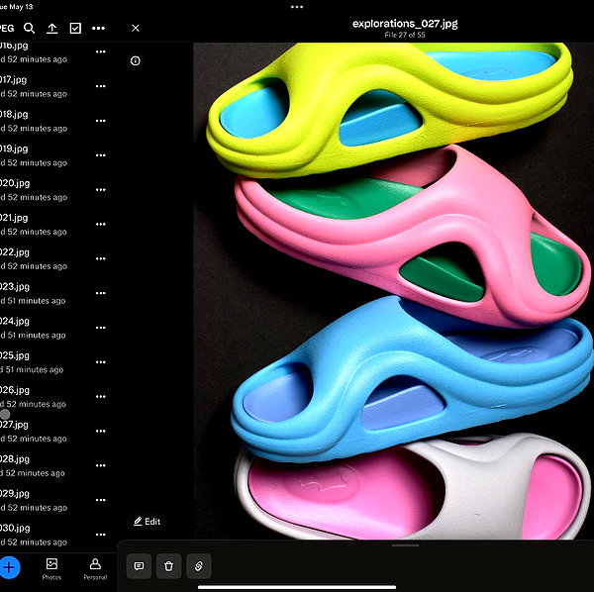Open more options for 017.jpg

tap(101, 86)
